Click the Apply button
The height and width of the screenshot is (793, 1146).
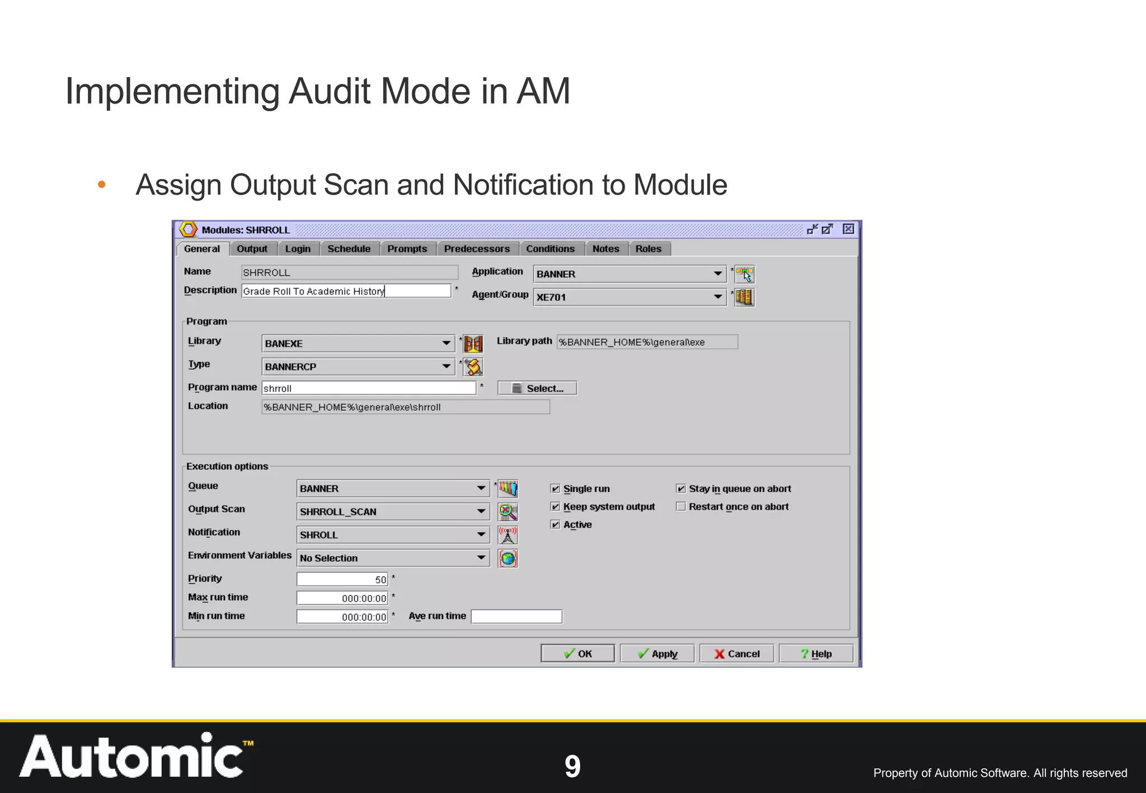(657, 653)
